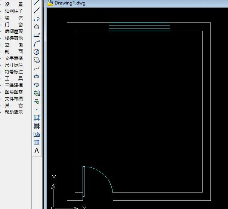The height and width of the screenshot is (209, 228).
Task: Expand the 轴网柱子 category
Action: point(13,11)
